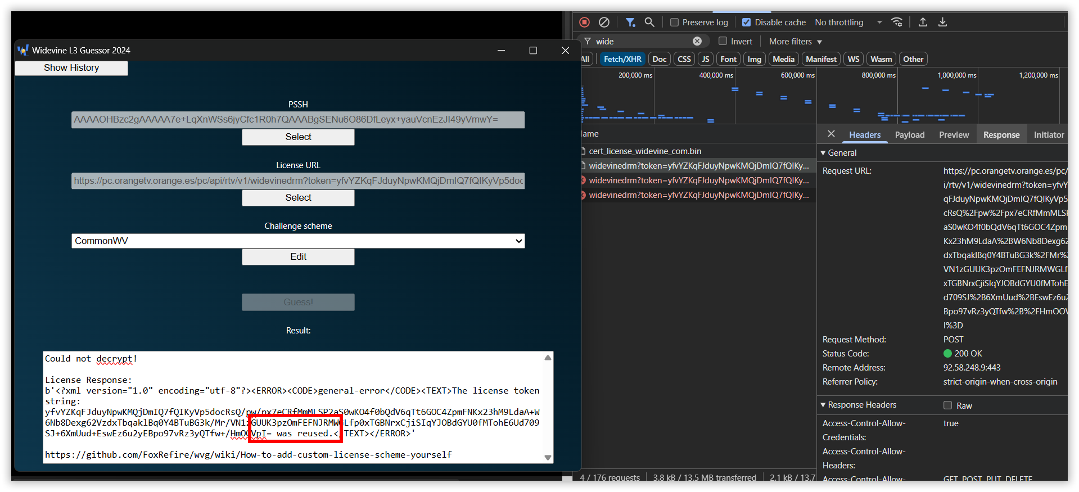
Task: Click the Edit button under Challenge scheme
Action: [x=298, y=257]
